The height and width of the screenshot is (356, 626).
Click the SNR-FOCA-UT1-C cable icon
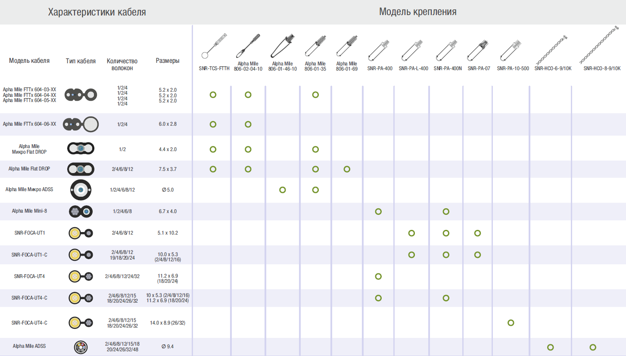pyautogui.click(x=81, y=254)
